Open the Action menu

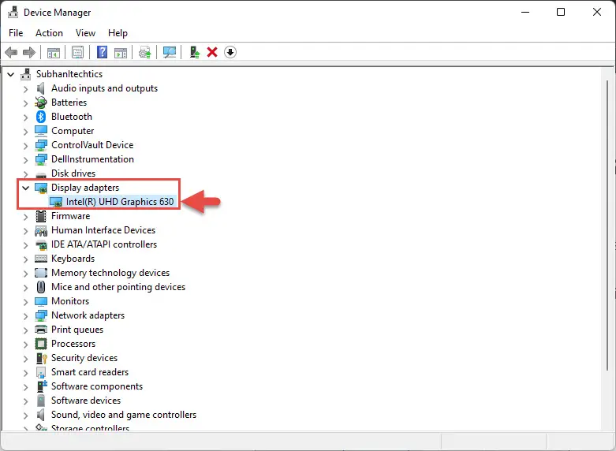coord(49,33)
